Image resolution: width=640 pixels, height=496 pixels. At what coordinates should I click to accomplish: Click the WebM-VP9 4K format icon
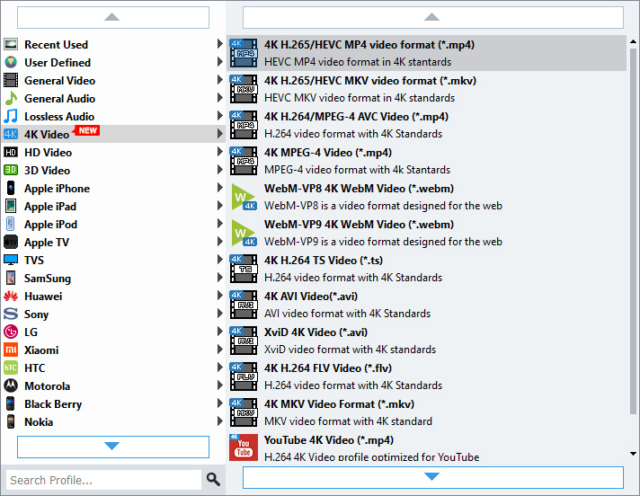pos(244,233)
